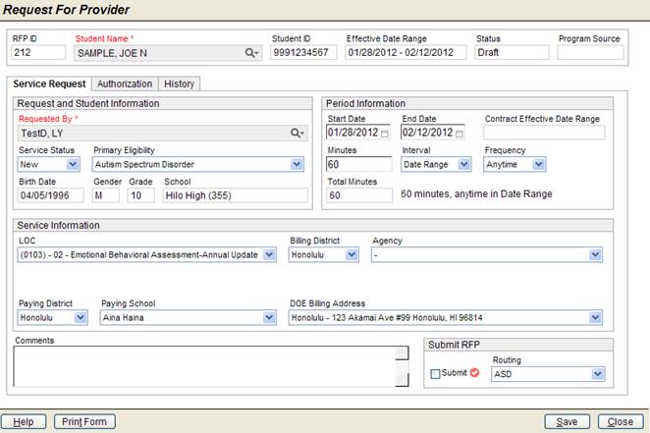Image resolution: width=650 pixels, height=433 pixels.
Task: Select the Service Request tab
Action: pyautogui.click(x=49, y=83)
